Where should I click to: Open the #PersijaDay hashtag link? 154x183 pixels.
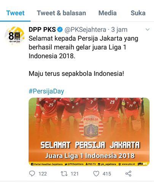pos(46,91)
